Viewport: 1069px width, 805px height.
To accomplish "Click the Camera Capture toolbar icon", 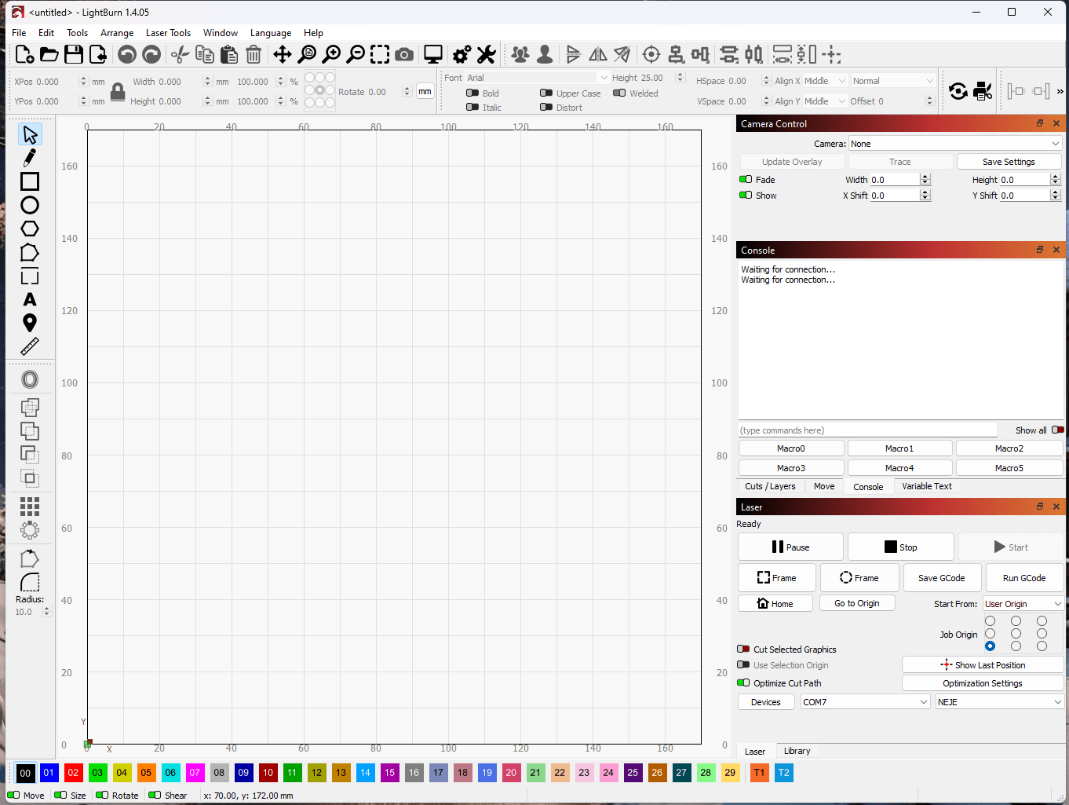I will coord(404,54).
